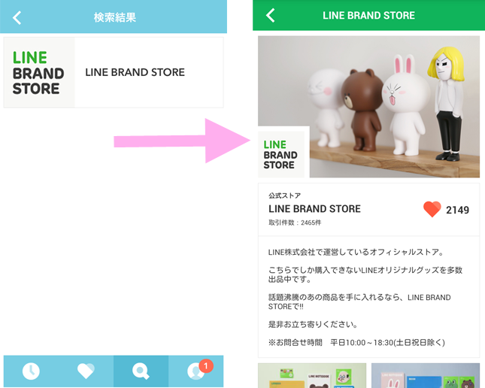Screen dimensions: 485x388
Task: Click the 検索結果 header title
Action: (x=115, y=17)
